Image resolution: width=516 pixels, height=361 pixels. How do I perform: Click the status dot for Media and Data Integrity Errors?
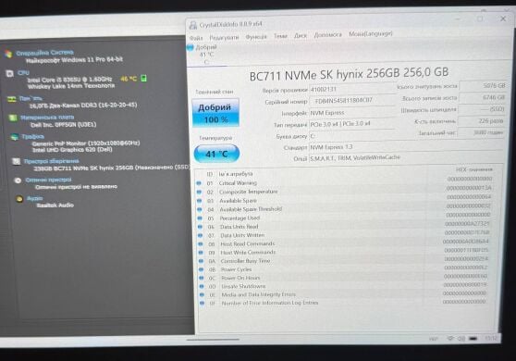tap(203, 294)
